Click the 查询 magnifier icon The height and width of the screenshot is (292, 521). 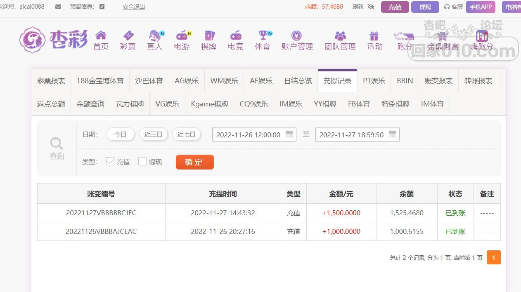tap(57, 144)
